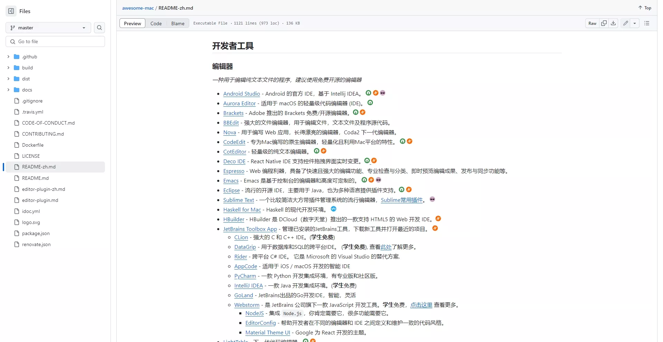
Task: Click the freeware icon after Emacs
Action: 371,180
